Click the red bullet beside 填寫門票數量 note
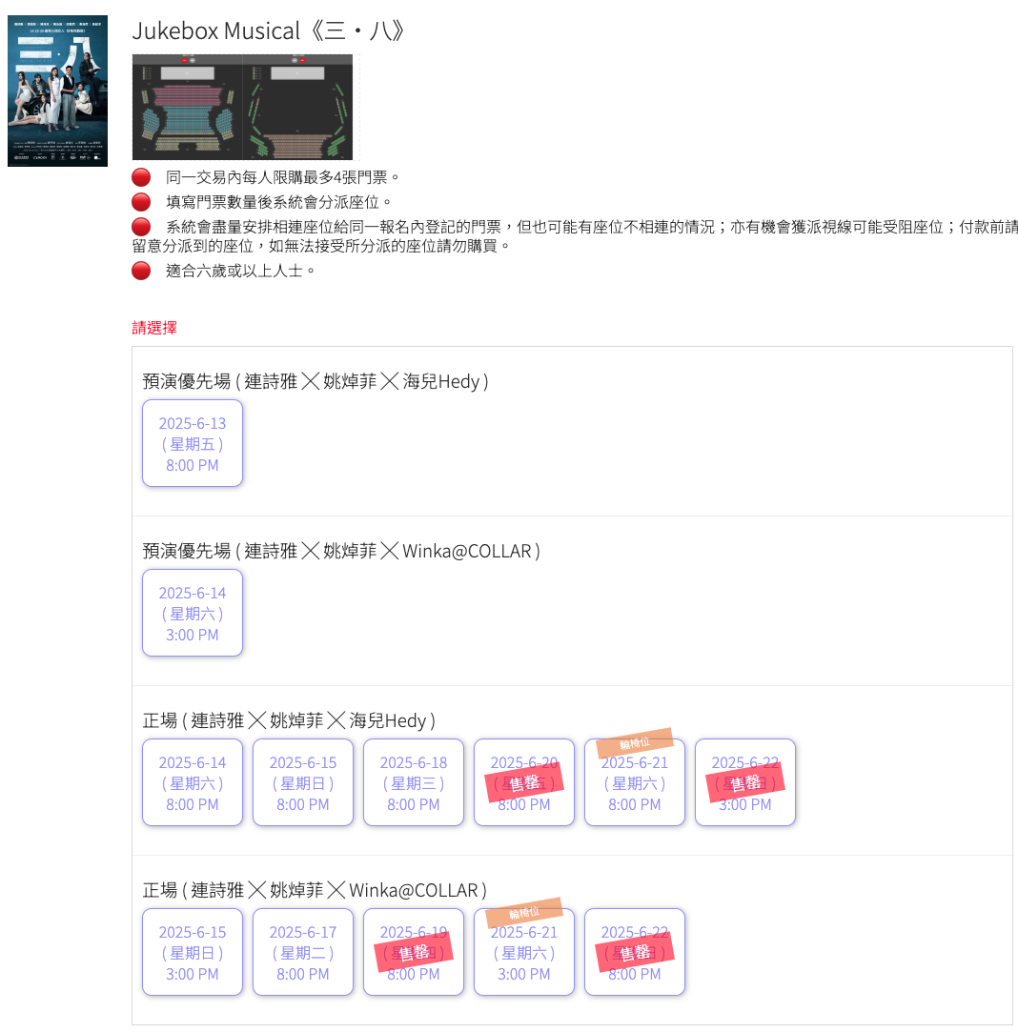Screen dimensions: 1018x1032 (141, 202)
